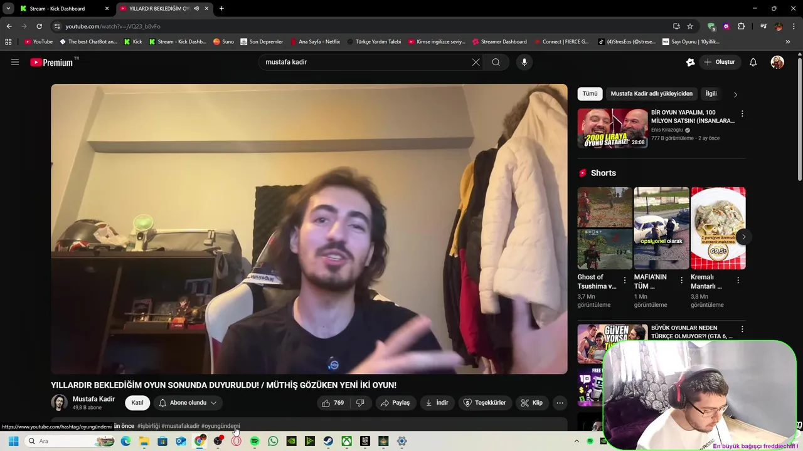
Task: Open options for MAFIA'NIN TÜM short
Action: pyautogui.click(x=681, y=280)
